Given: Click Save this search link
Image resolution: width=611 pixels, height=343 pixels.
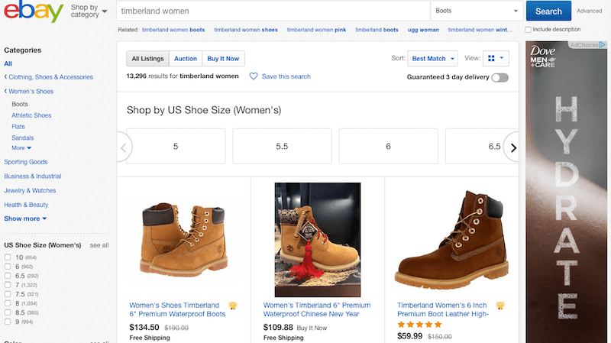Looking at the screenshot, I should pyautogui.click(x=286, y=76).
